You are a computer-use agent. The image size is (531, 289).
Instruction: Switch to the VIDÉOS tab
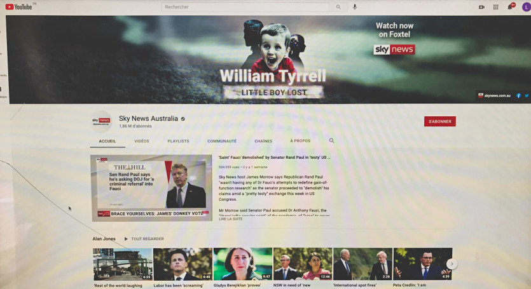tap(142, 141)
